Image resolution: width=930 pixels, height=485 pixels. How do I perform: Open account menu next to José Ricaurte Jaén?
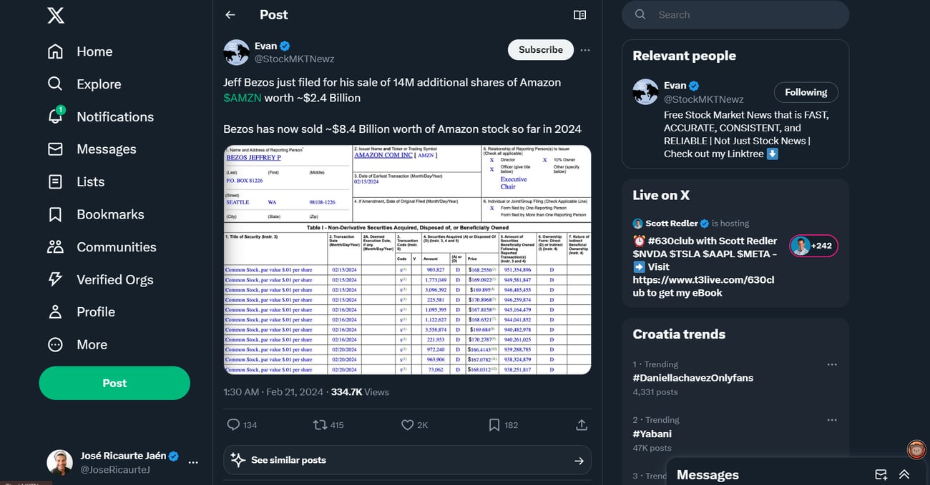(193, 462)
